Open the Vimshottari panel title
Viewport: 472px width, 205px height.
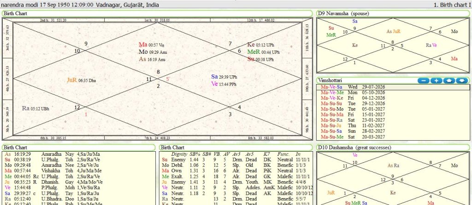(330, 80)
